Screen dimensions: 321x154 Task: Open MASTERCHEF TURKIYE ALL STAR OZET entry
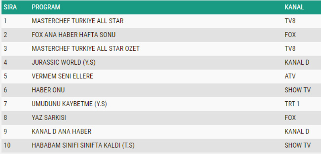click(85, 49)
